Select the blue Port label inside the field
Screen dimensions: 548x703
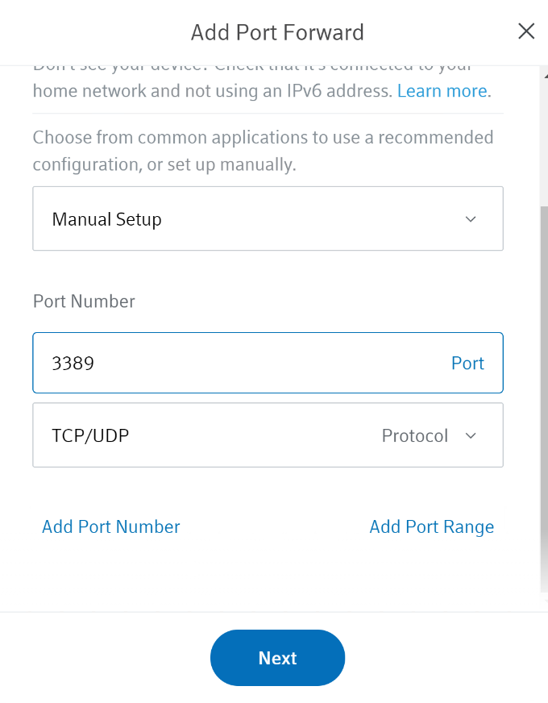[x=467, y=363]
